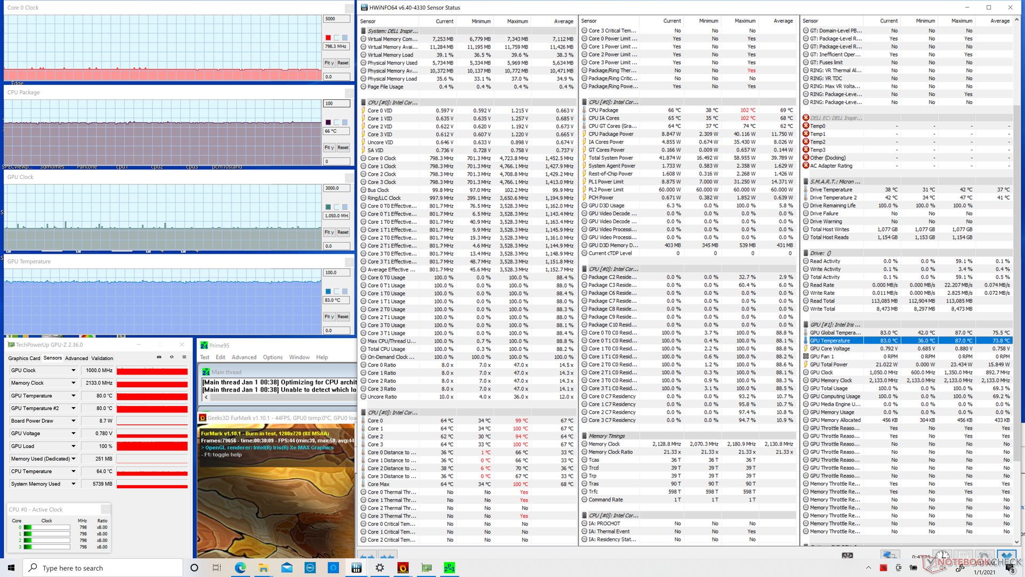
Task: Show hidden system tray icons
Action: (868, 568)
